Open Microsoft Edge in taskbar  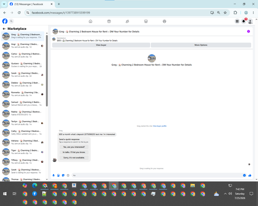[x=35, y=185]
